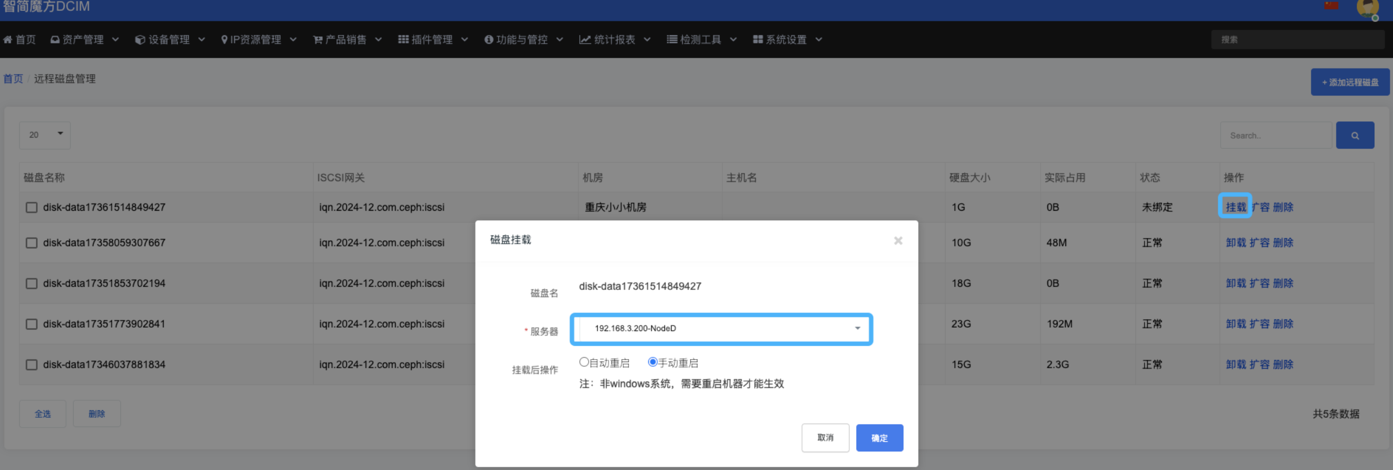Expand the IP资源管理 menu chevron
This screenshot has height=470, width=1393.
pyautogui.click(x=293, y=40)
